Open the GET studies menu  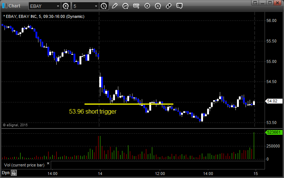[136, 6]
